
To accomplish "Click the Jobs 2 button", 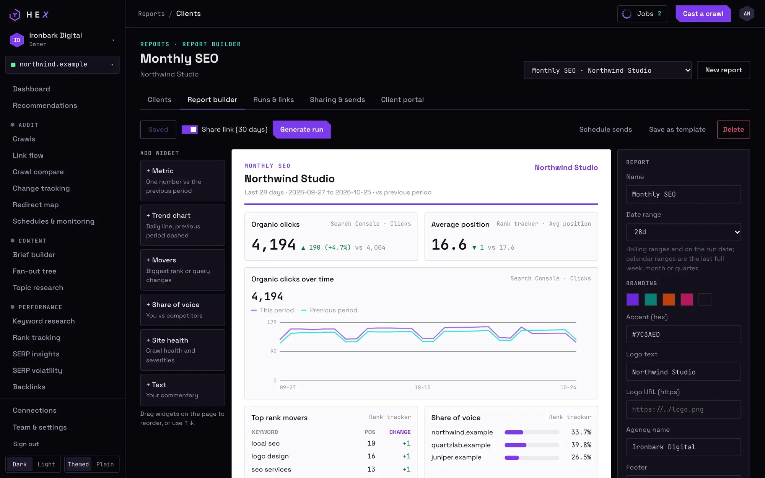I will [642, 14].
